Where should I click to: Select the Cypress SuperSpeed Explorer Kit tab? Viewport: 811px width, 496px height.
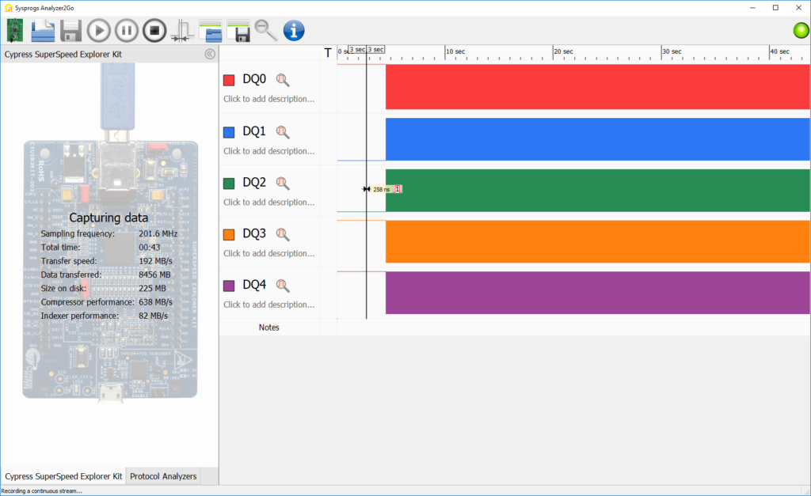[x=63, y=475]
